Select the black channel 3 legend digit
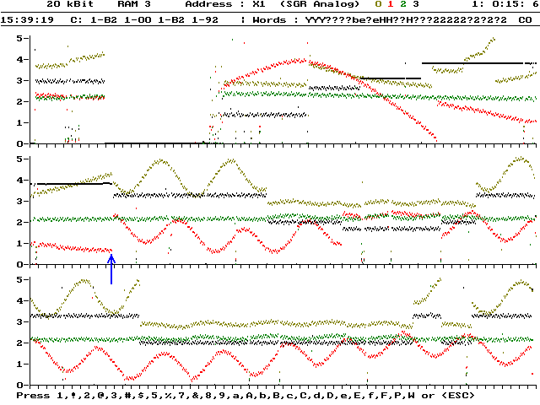Viewport: 540px width, 405px height. pos(415,4)
